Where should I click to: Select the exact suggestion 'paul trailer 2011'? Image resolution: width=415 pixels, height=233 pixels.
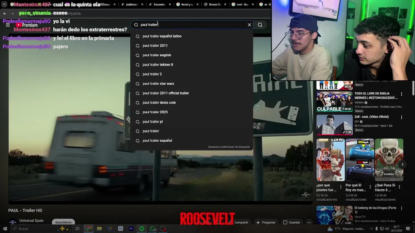tap(192, 46)
